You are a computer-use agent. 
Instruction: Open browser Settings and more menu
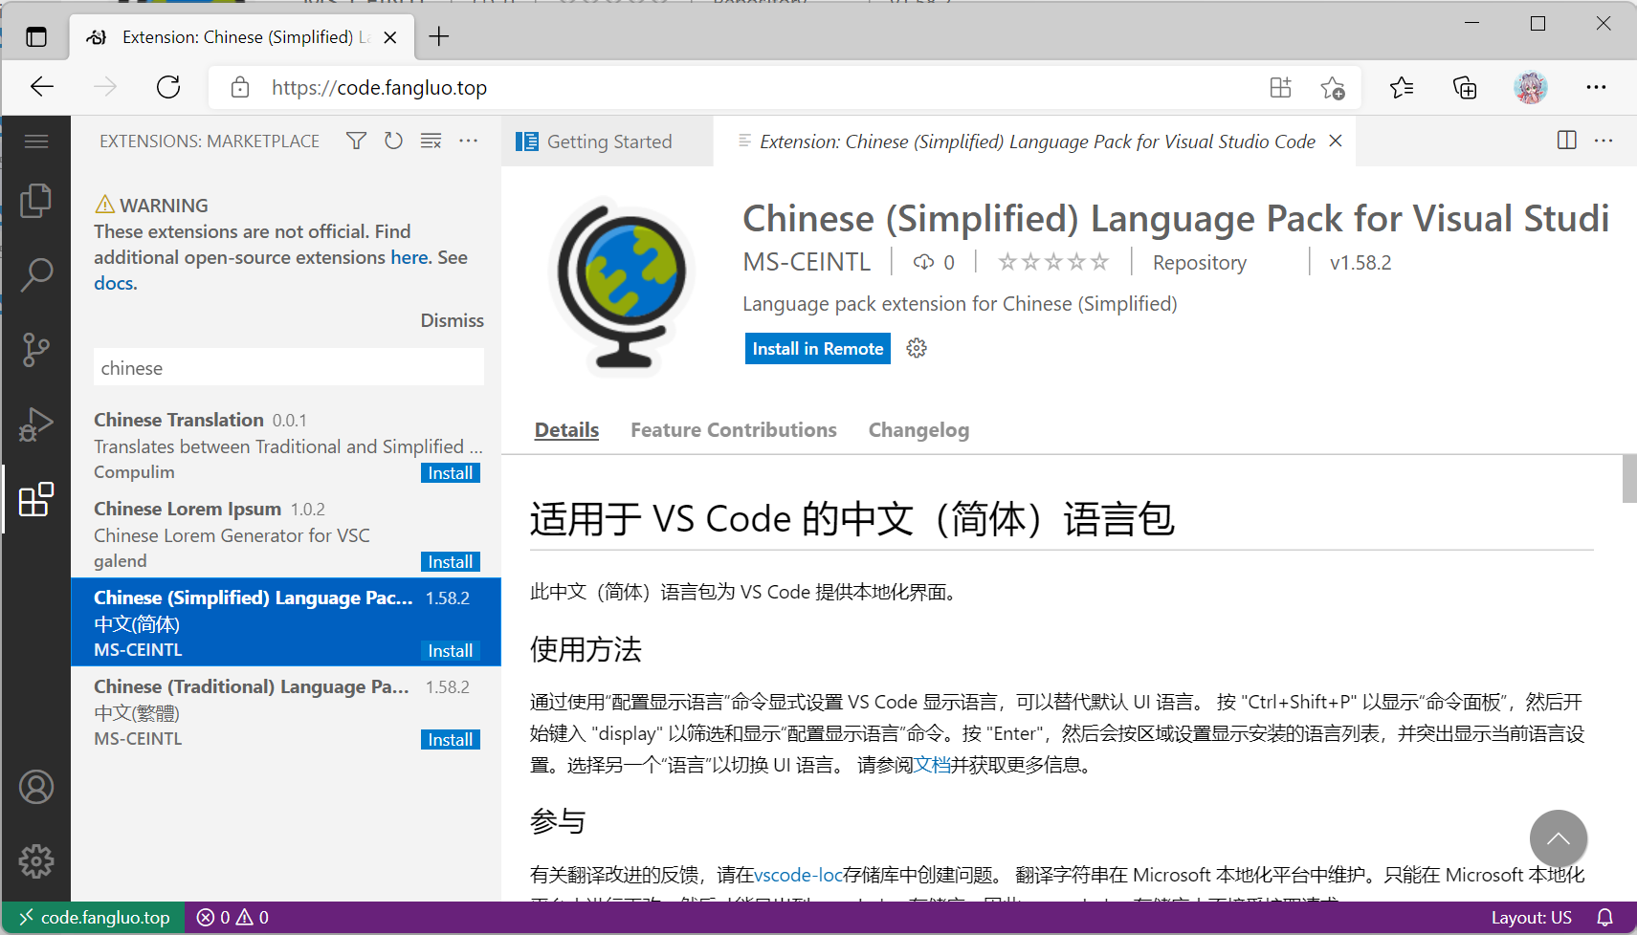pos(1596,87)
